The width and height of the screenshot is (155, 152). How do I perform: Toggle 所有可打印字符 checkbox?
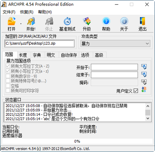[x=8, y=91]
